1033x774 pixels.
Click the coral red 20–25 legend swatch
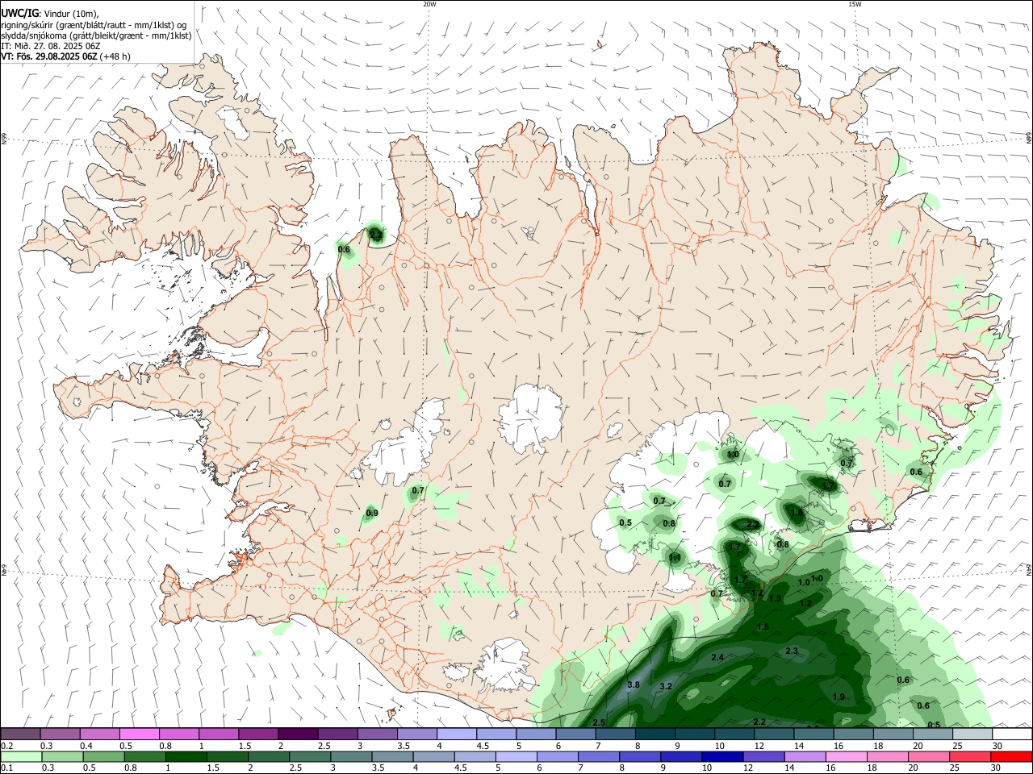point(971,757)
